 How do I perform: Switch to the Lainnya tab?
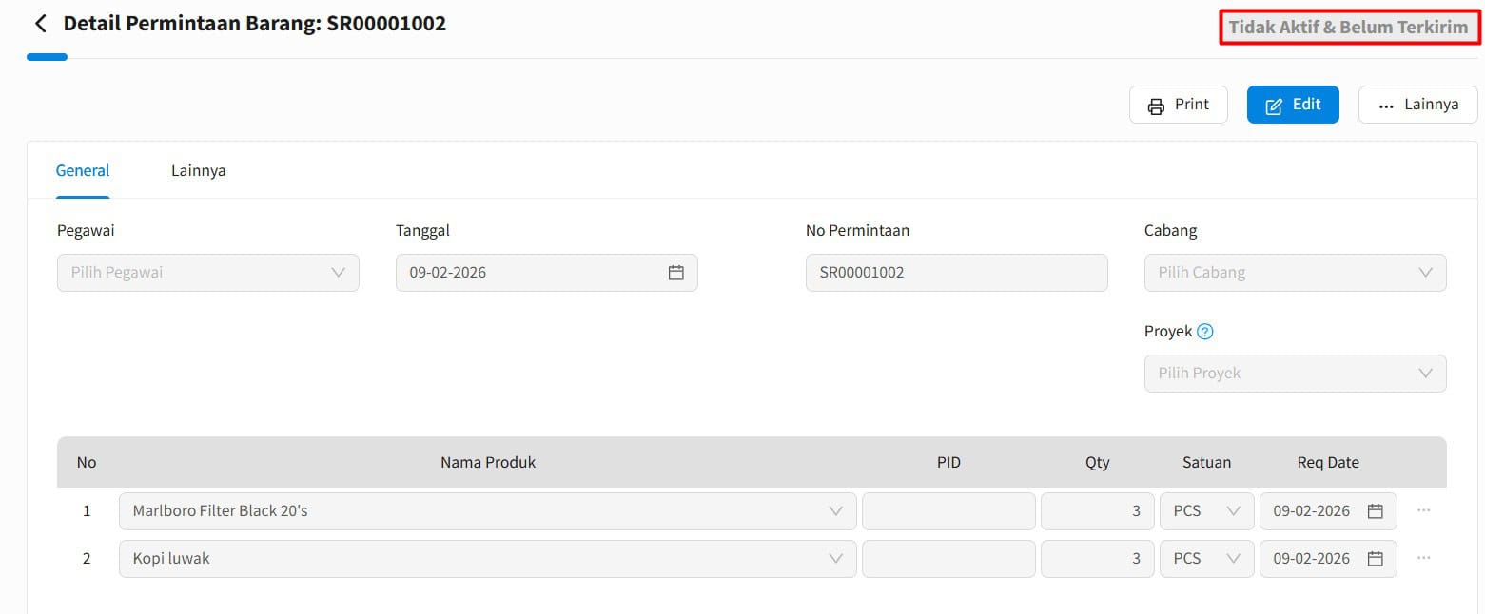[x=198, y=171]
